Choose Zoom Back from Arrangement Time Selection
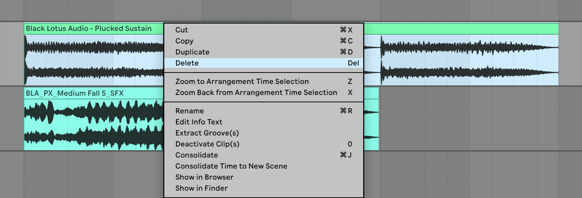 264,92
